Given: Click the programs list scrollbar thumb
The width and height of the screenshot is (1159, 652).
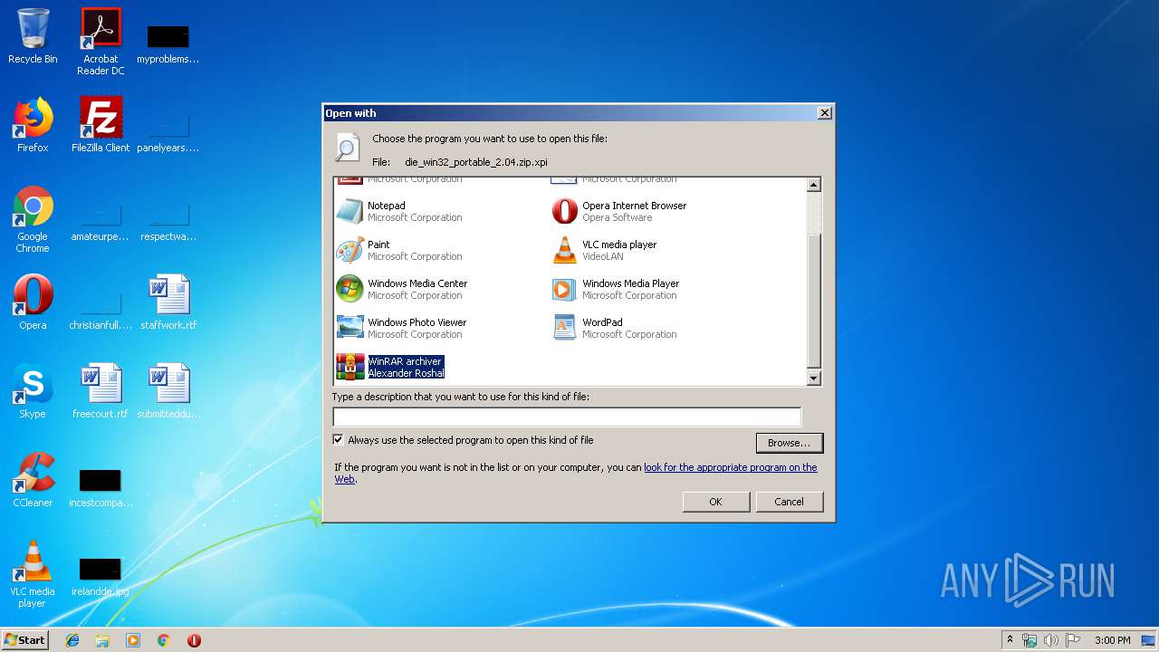Looking at the screenshot, I should click(813, 299).
